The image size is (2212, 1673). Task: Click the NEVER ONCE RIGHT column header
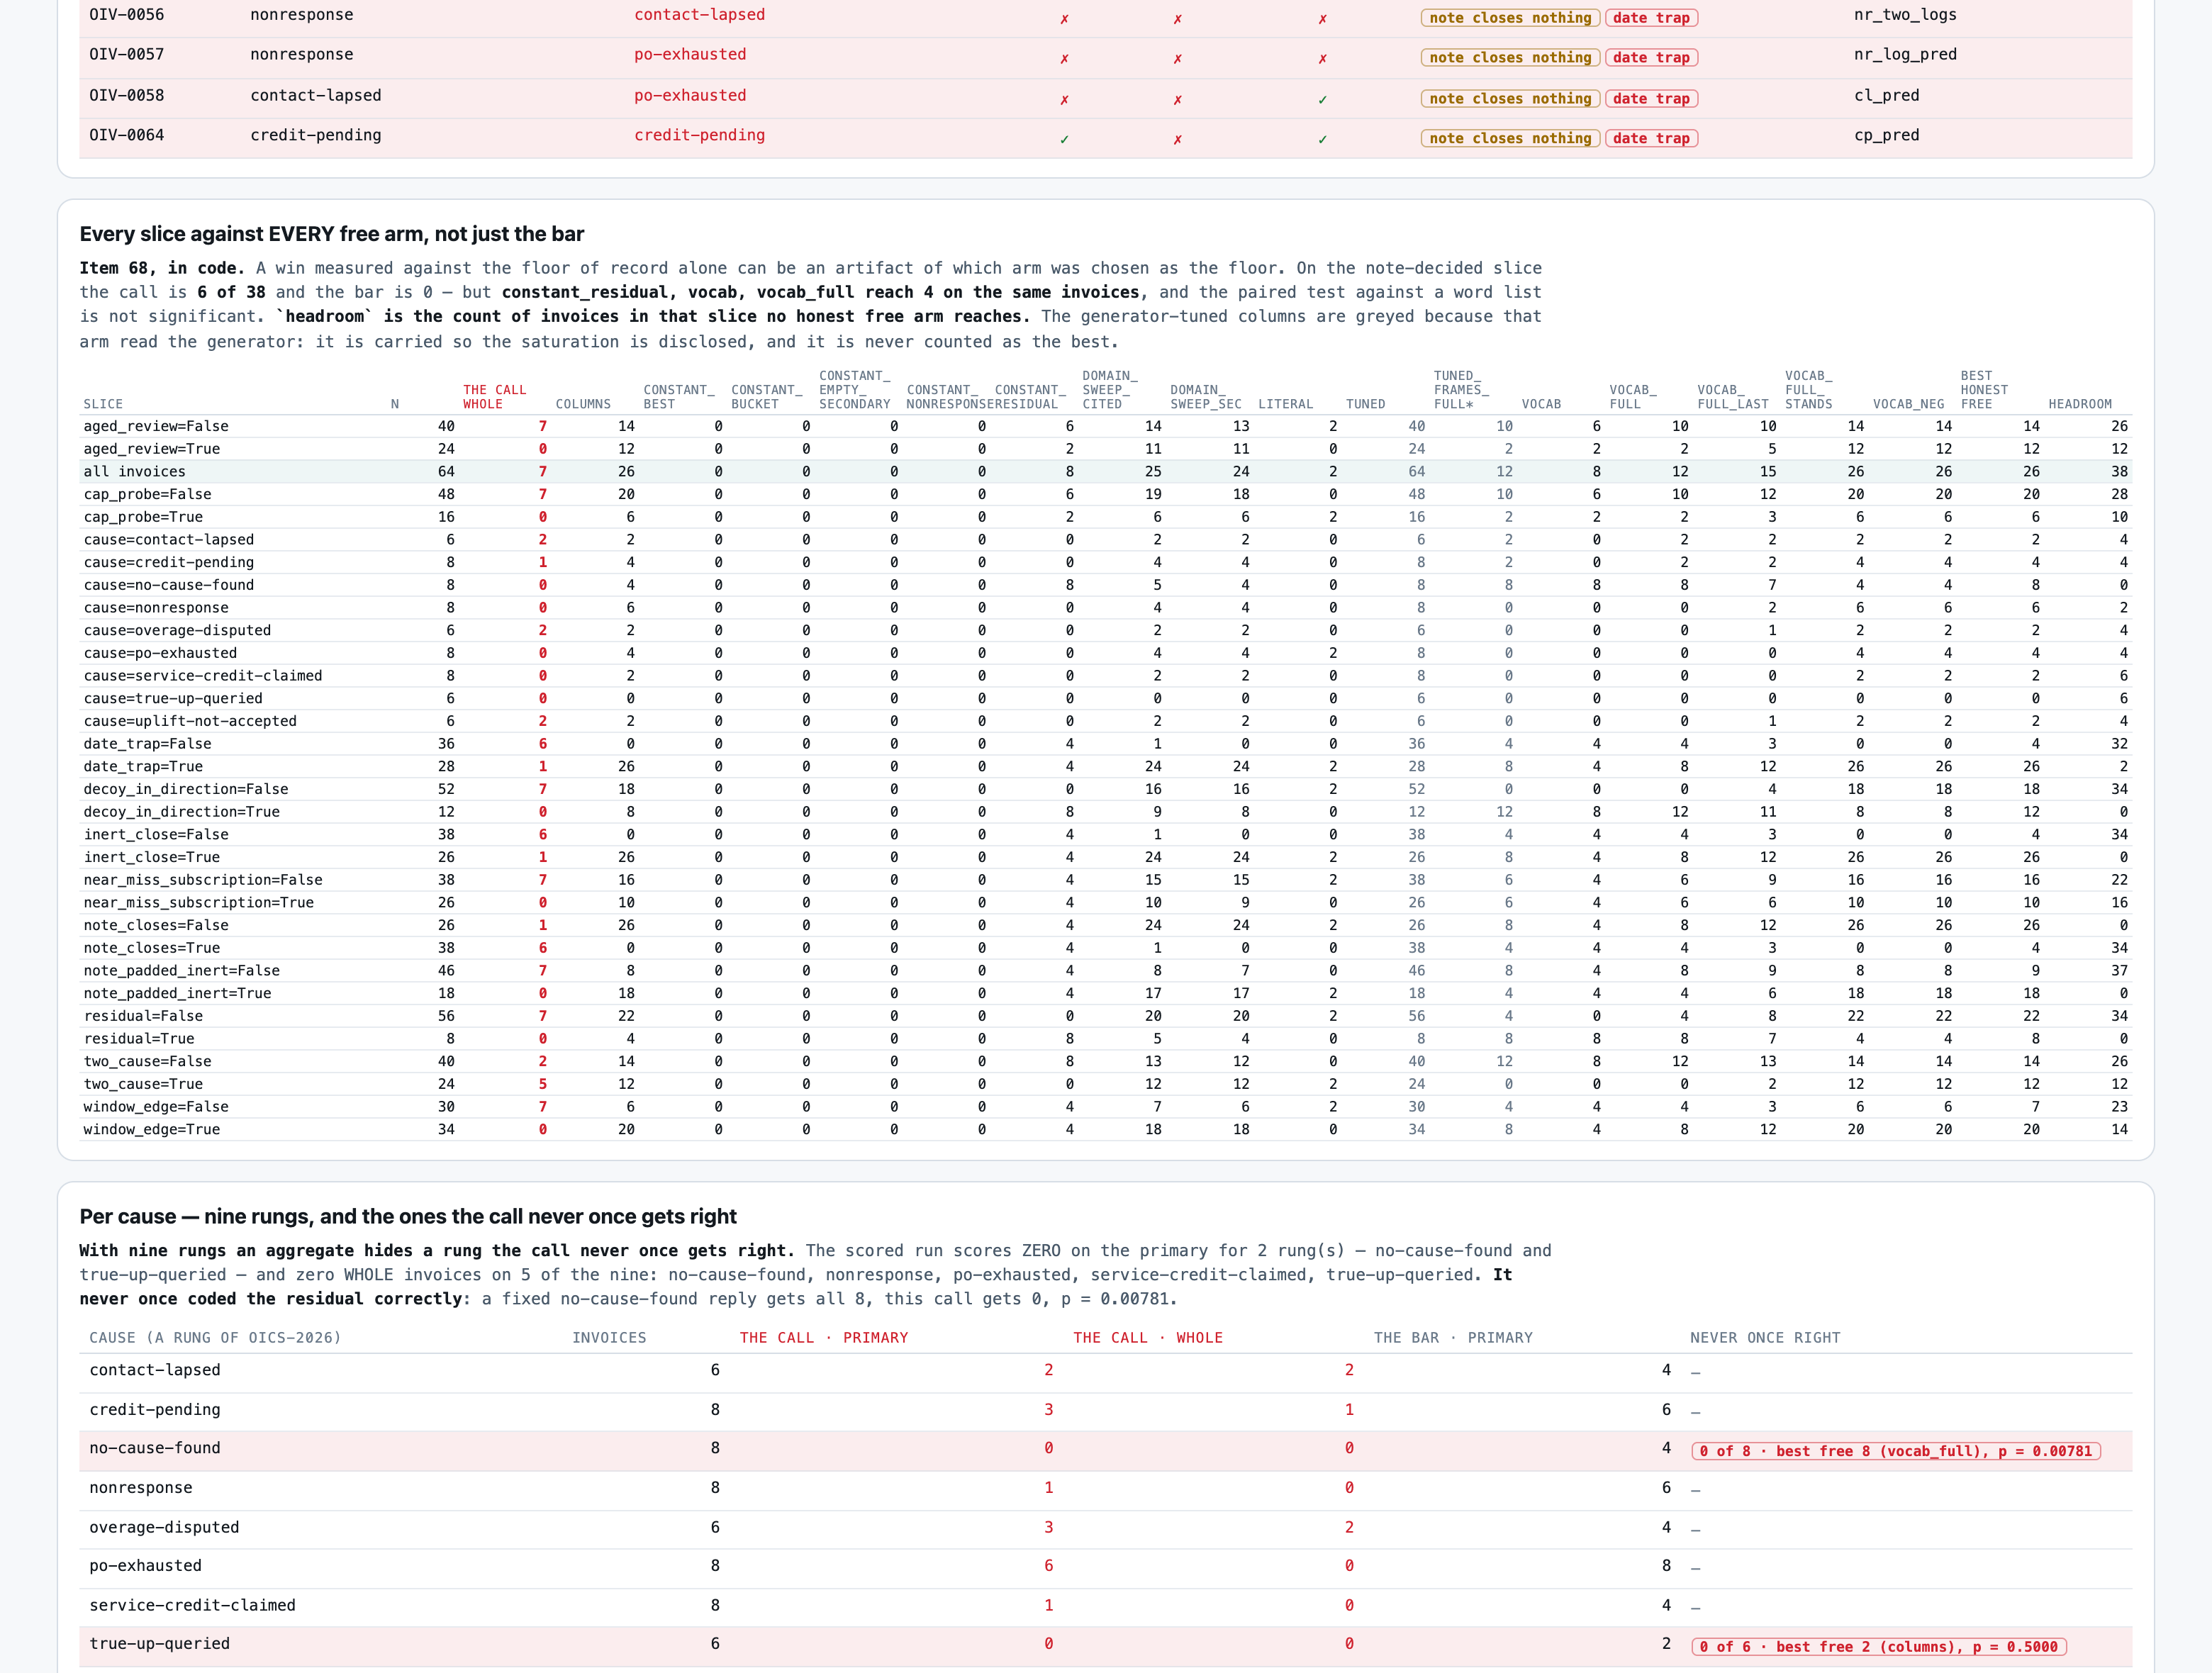click(1765, 1338)
